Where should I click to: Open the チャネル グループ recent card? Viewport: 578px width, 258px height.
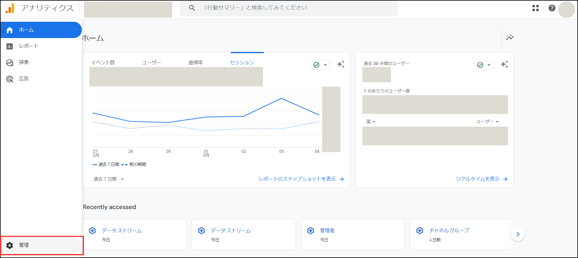[x=462, y=234]
